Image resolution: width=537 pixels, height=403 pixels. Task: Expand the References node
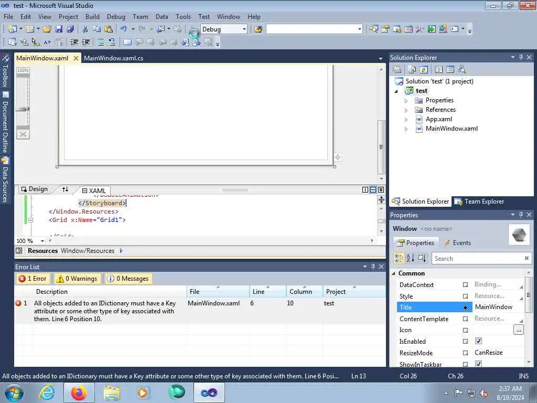(x=406, y=110)
